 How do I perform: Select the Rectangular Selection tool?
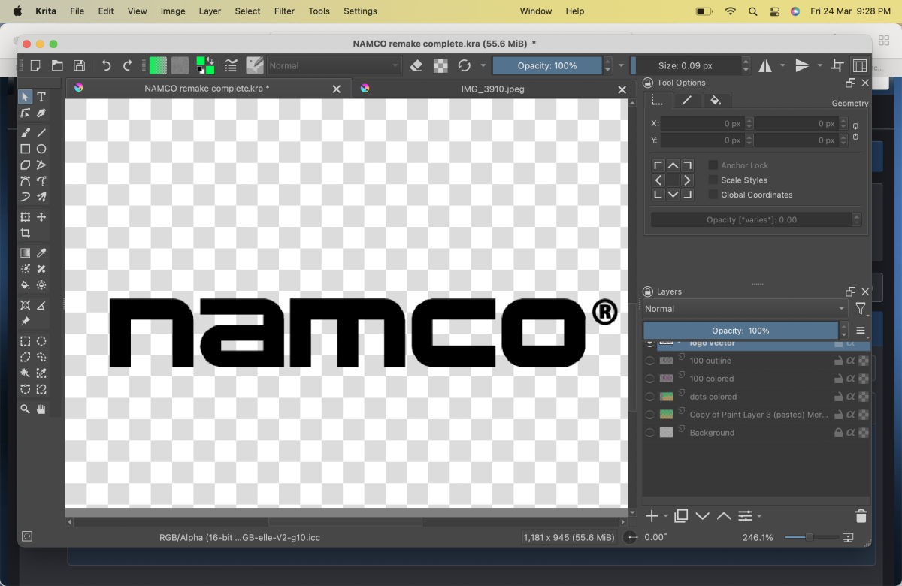pyautogui.click(x=26, y=341)
